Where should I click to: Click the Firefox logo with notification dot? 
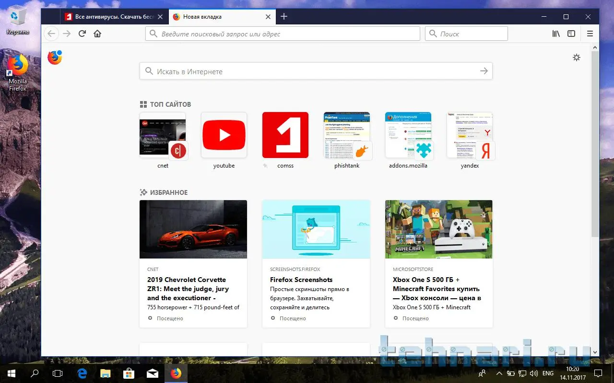tap(55, 57)
